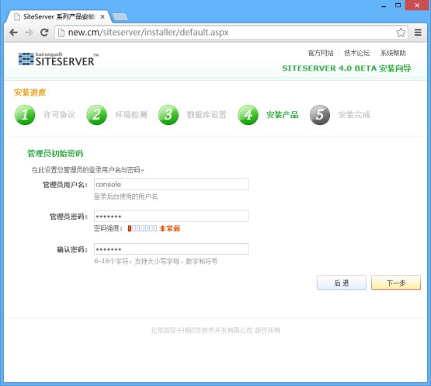Image resolution: width=431 pixels, height=386 pixels.
Task: Click the 6-16个字符 password hint text
Action: pyautogui.click(x=156, y=261)
